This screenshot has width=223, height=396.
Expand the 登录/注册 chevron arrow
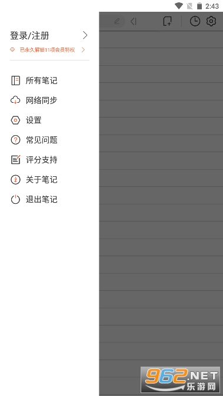click(85, 35)
